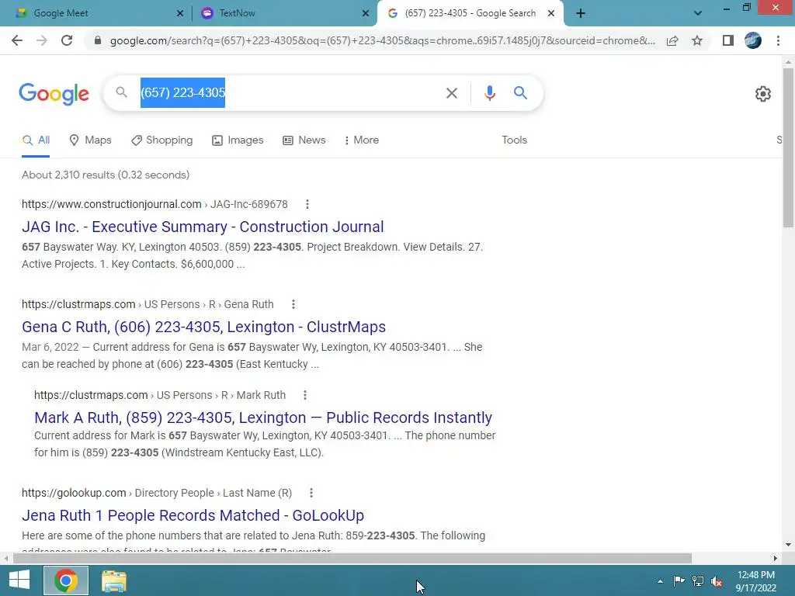The width and height of the screenshot is (795, 596).
Task: Open the tab search chevron
Action: (x=698, y=13)
